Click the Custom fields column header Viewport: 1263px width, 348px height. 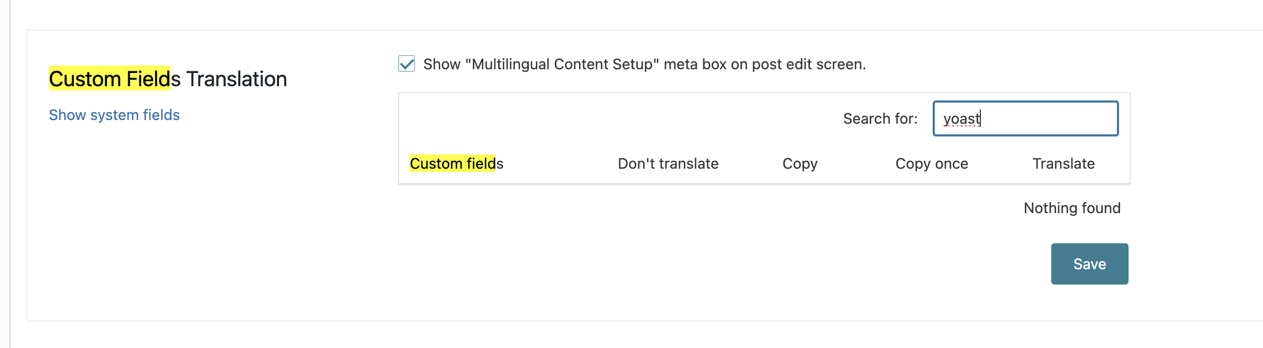(456, 163)
